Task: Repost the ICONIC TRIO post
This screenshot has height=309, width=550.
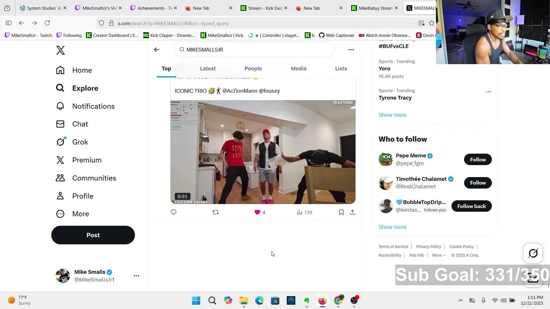Action: (x=216, y=212)
